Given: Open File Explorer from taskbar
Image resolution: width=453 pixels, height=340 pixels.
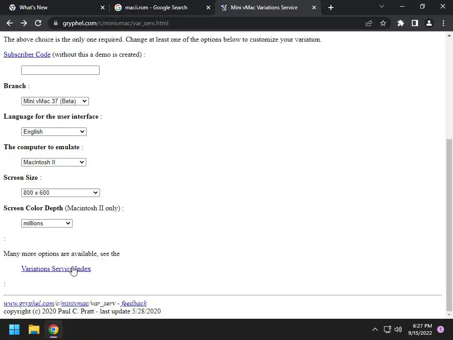Looking at the screenshot, I should pyautogui.click(x=34, y=329).
